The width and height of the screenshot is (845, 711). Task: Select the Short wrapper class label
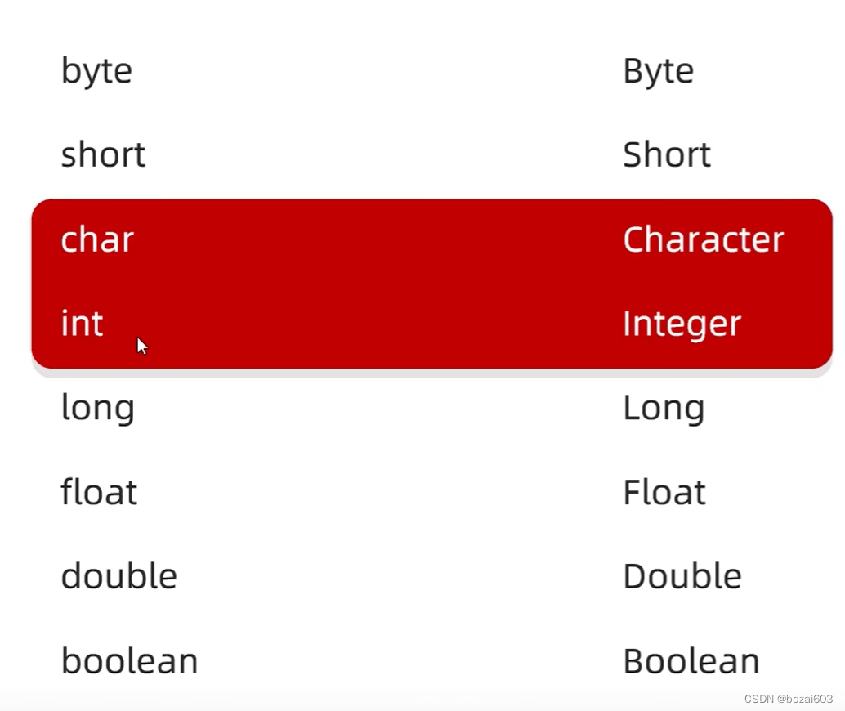click(x=667, y=154)
